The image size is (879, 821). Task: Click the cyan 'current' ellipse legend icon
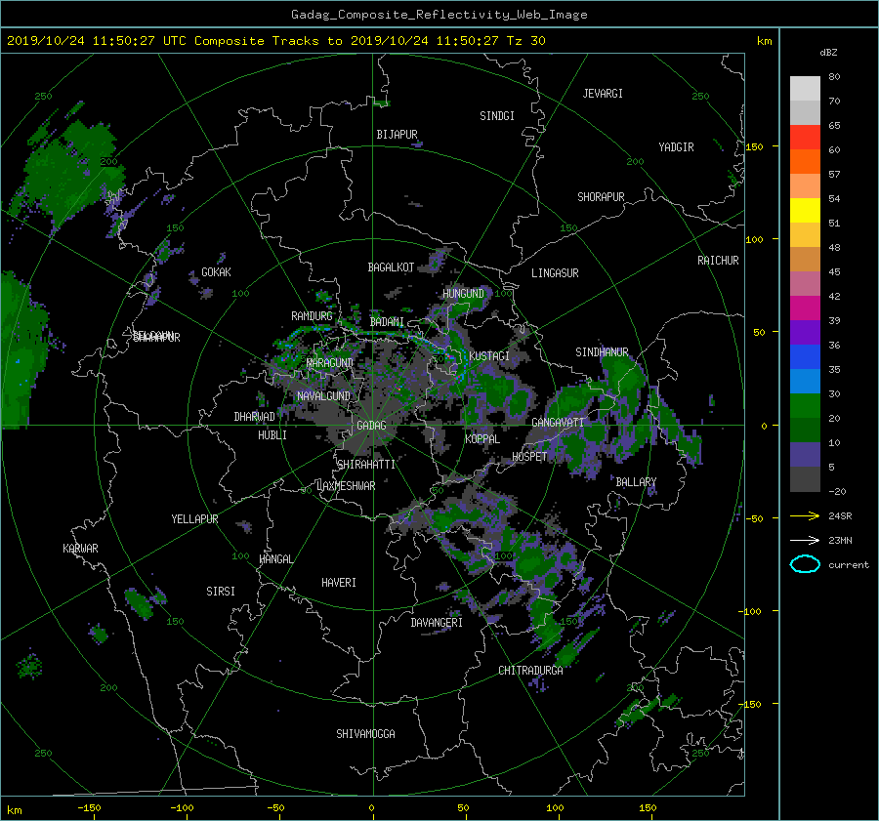805,564
